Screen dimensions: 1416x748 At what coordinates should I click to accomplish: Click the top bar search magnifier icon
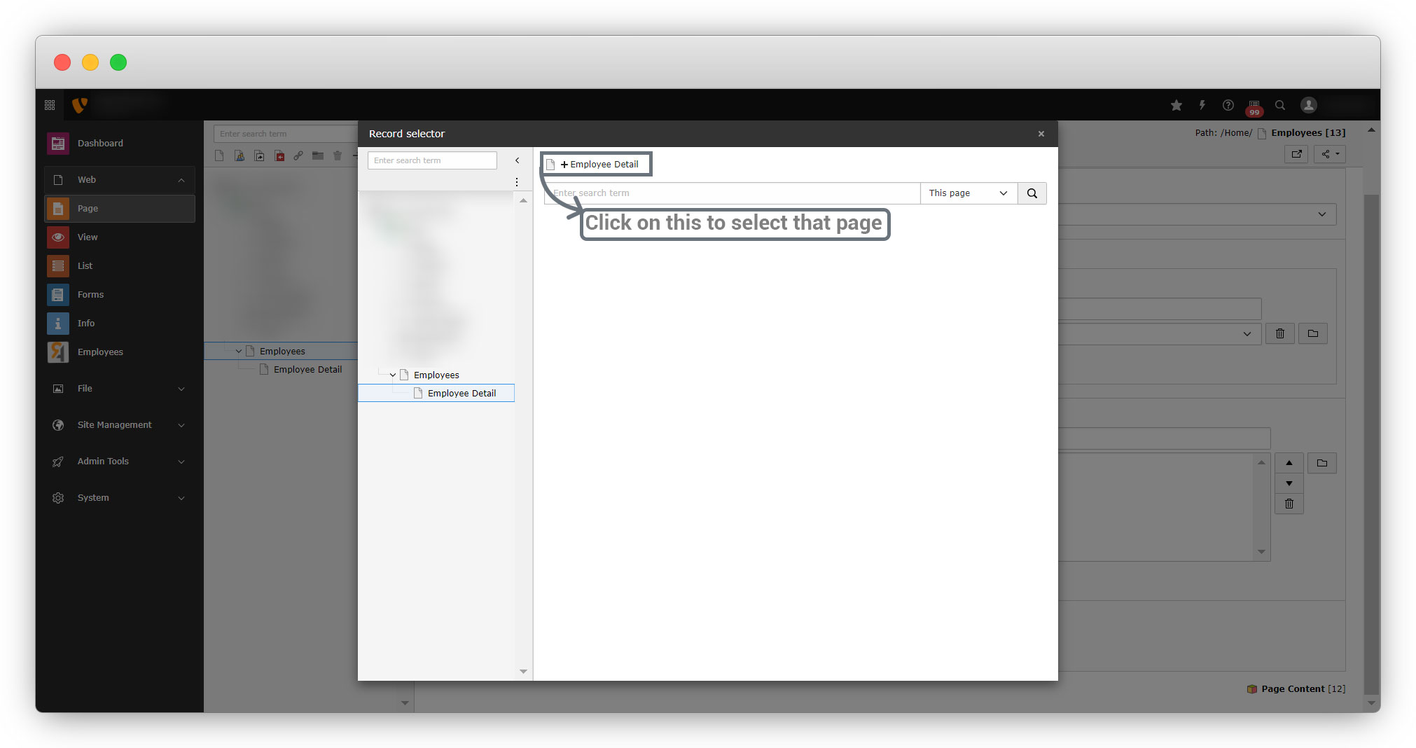click(x=1280, y=105)
